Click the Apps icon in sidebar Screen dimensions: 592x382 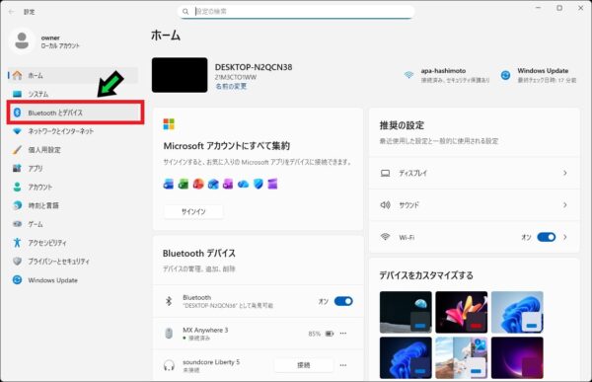point(17,168)
